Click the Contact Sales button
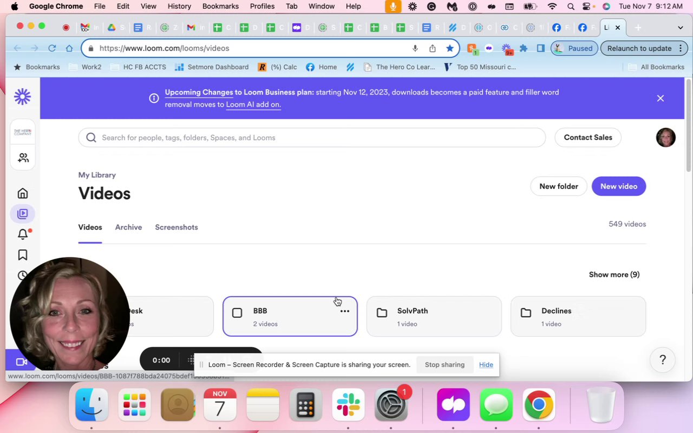Screen dimensions: 693x433 (588, 137)
